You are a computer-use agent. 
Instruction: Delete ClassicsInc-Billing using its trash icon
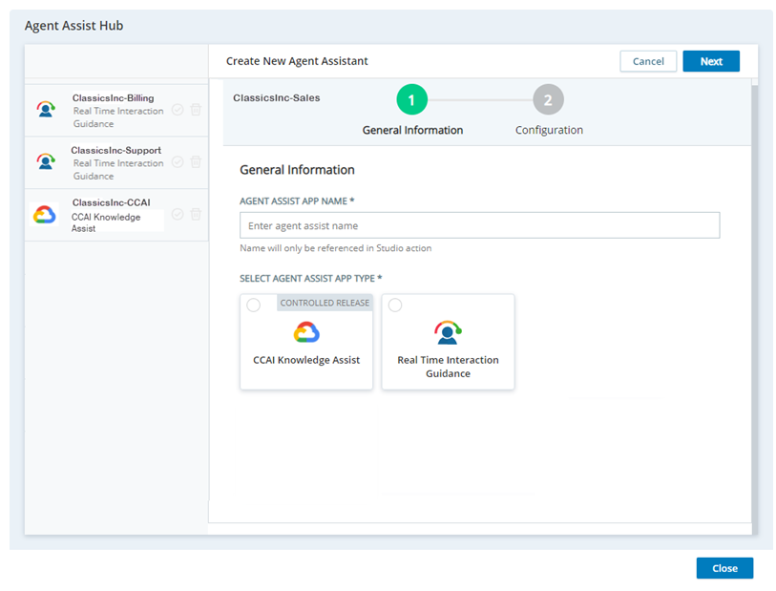(x=196, y=110)
